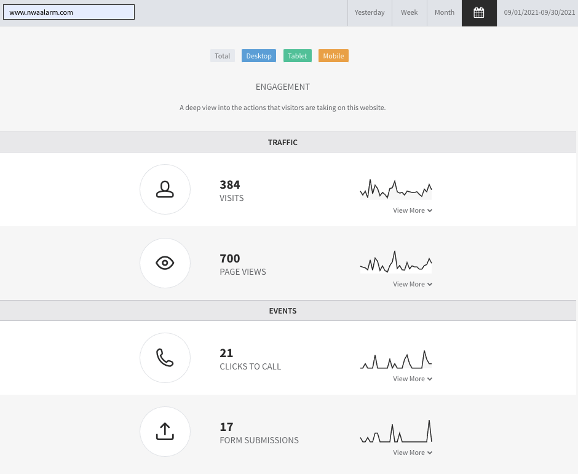Toggle the green Tablet filter
Viewport: 578px width, 474px height.
298,56
